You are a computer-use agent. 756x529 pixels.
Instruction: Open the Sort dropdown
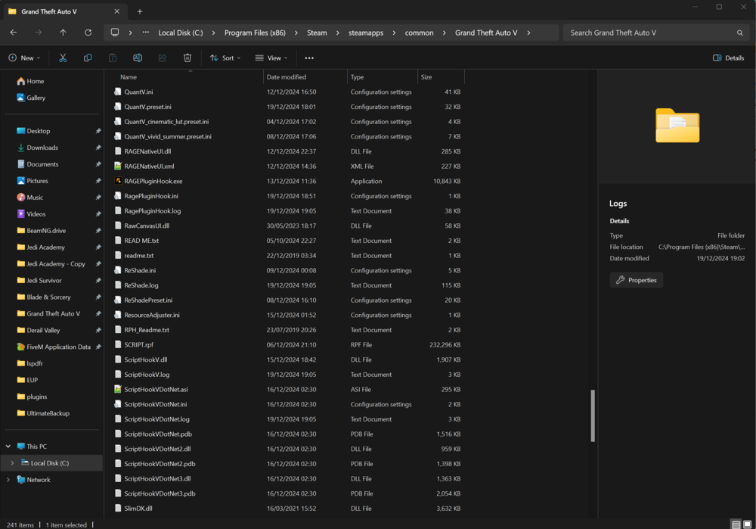pyautogui.click(x=225, y=58)
